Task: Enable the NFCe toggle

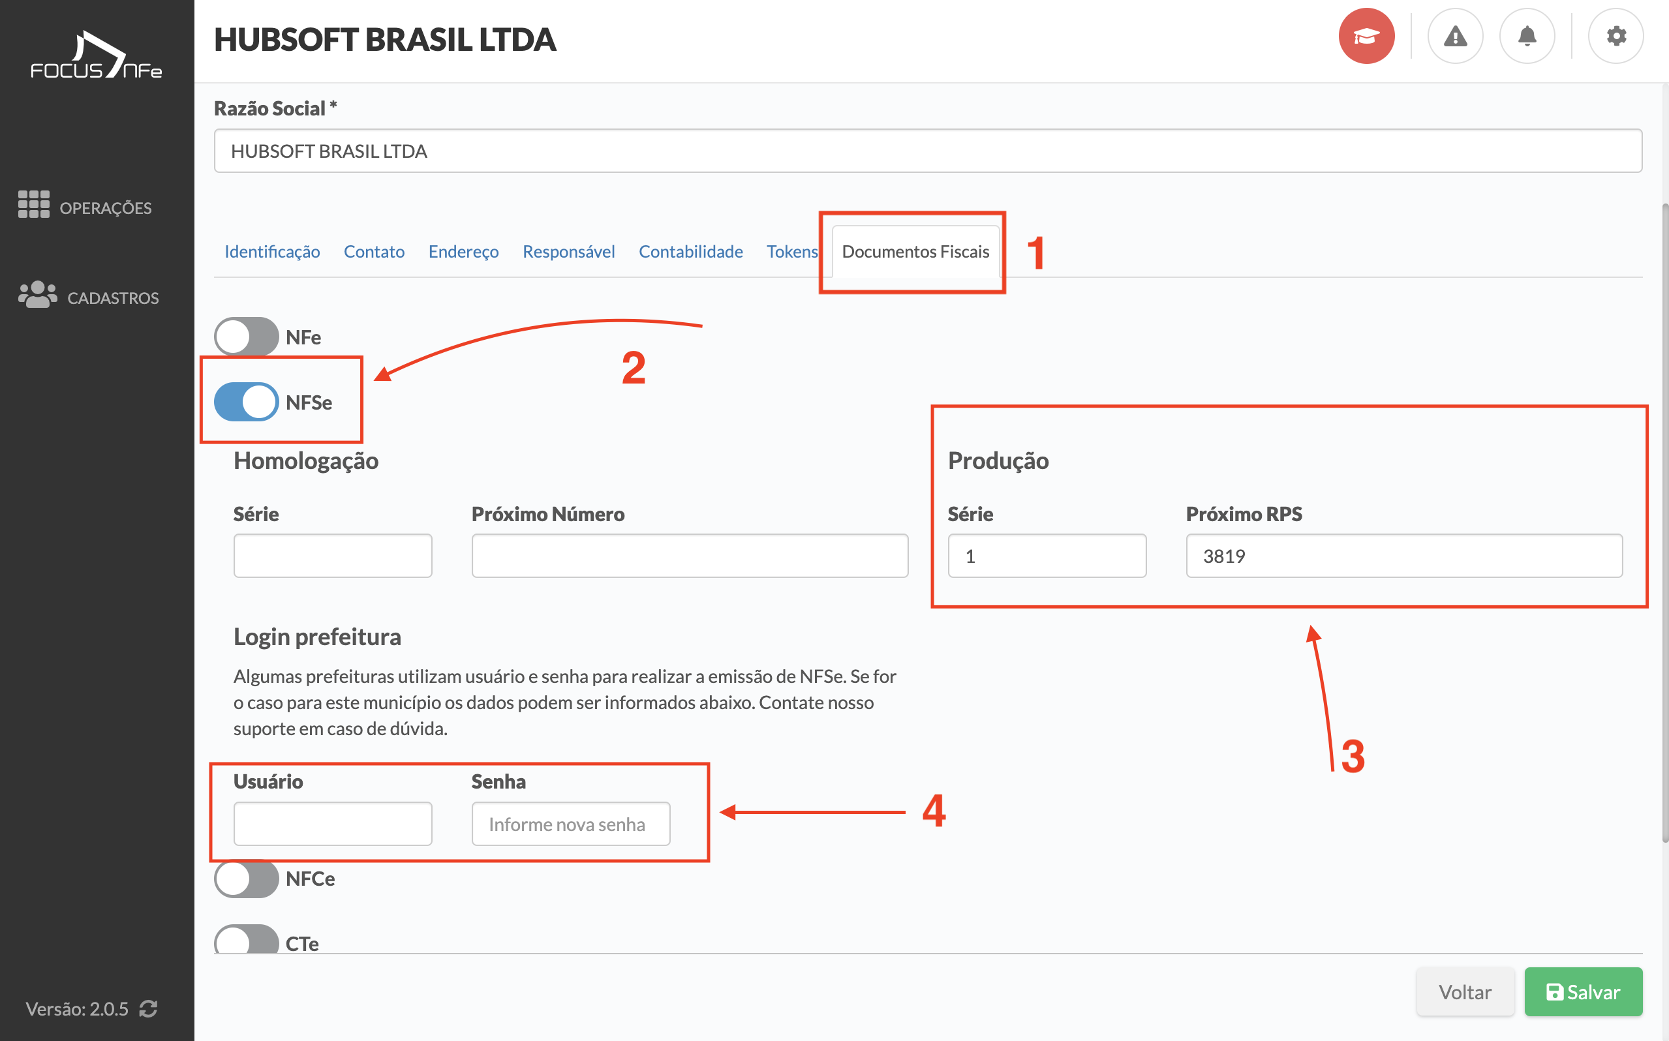Action: pos(247,879)
